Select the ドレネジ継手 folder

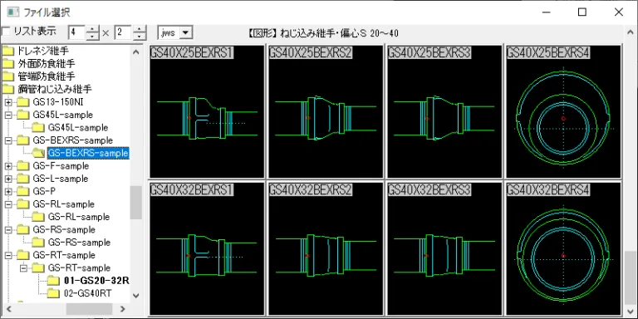[42, 51]
